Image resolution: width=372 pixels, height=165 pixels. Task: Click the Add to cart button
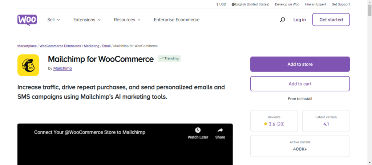tap(300, 84)
